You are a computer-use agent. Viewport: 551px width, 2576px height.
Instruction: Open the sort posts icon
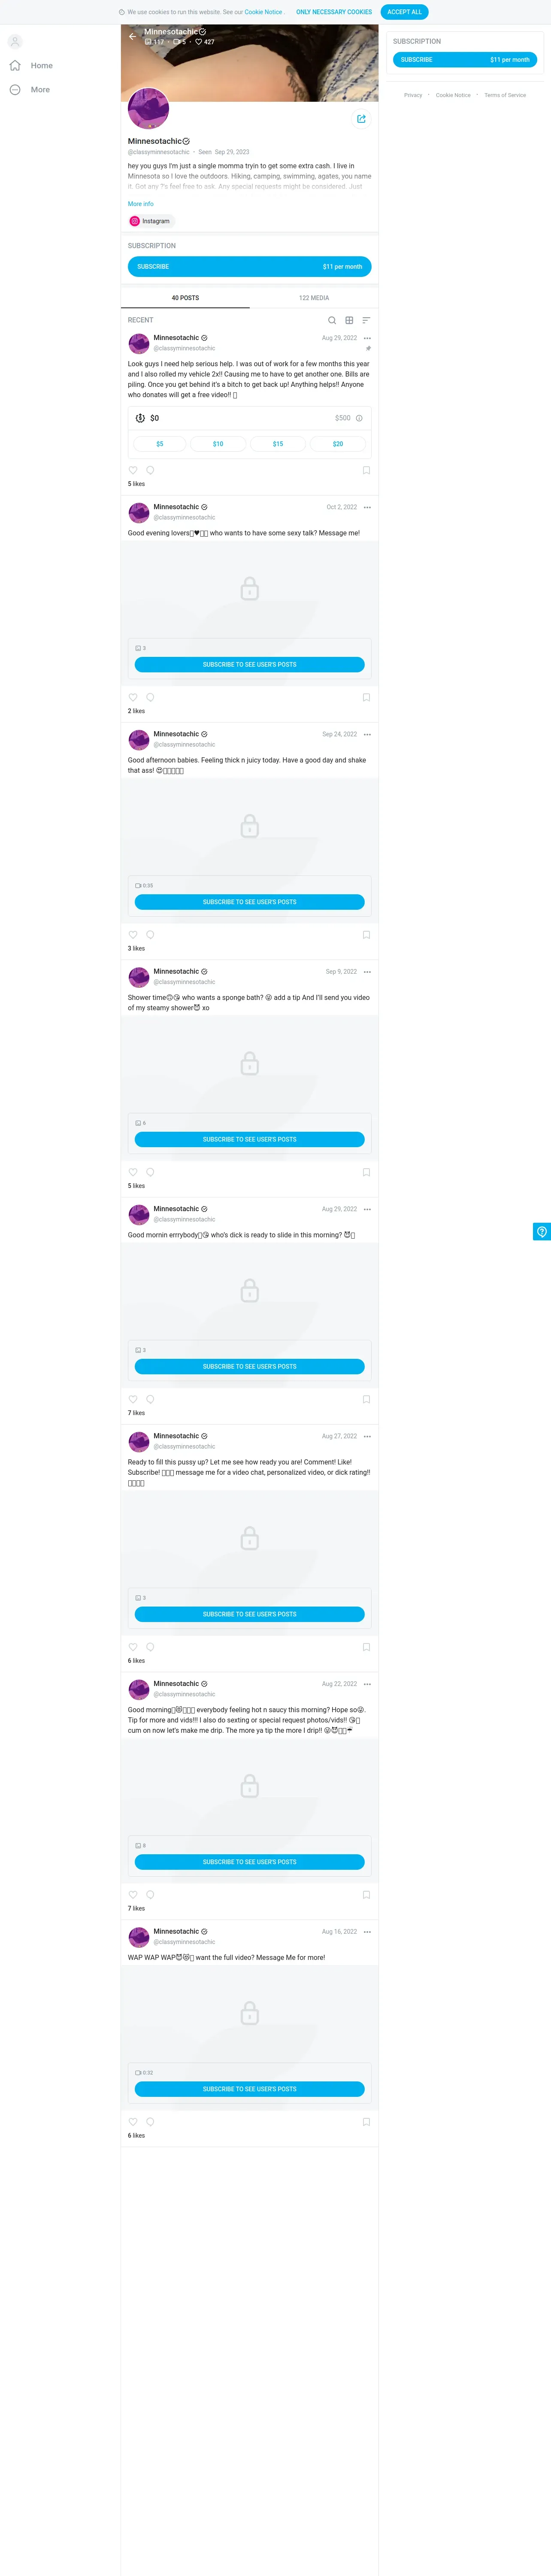[366, 320]
